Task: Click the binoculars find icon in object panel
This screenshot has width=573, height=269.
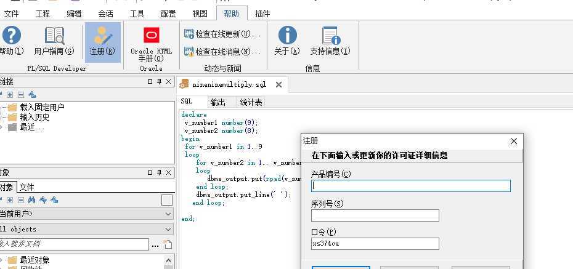Action: pyautogui.click(x=32, y=200)
